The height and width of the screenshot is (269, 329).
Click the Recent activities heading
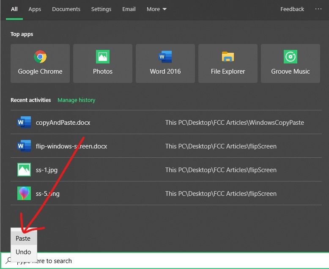30,100
